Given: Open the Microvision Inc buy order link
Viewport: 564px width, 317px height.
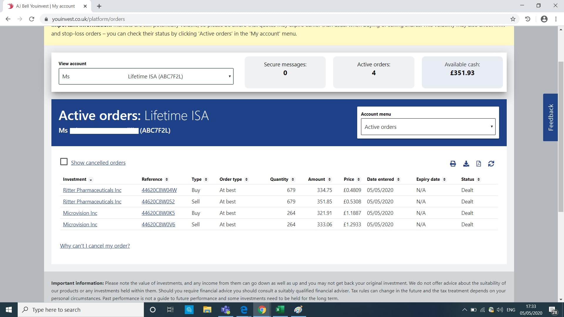Looking at the screenshot, I should click(x=80, y=213).
